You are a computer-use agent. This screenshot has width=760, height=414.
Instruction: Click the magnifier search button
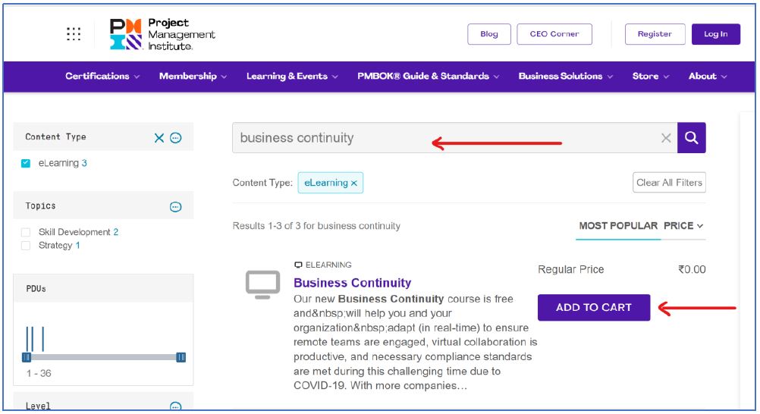(691, 138)
